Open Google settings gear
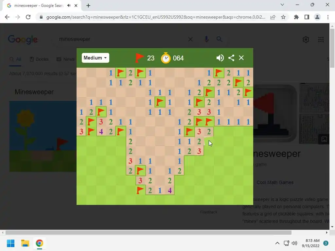This screenshot has width=335, height=251. click(x=306, y=40)
